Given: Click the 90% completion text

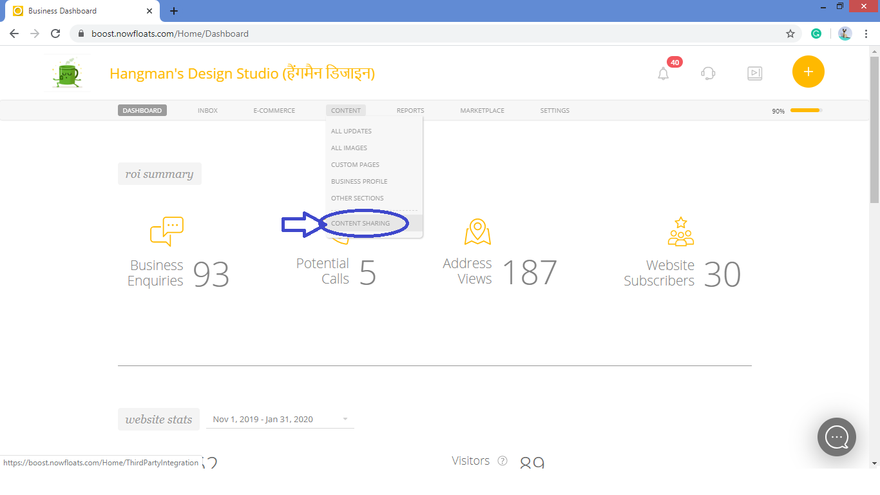Looking at the screenshot, I should coord(778,111).
